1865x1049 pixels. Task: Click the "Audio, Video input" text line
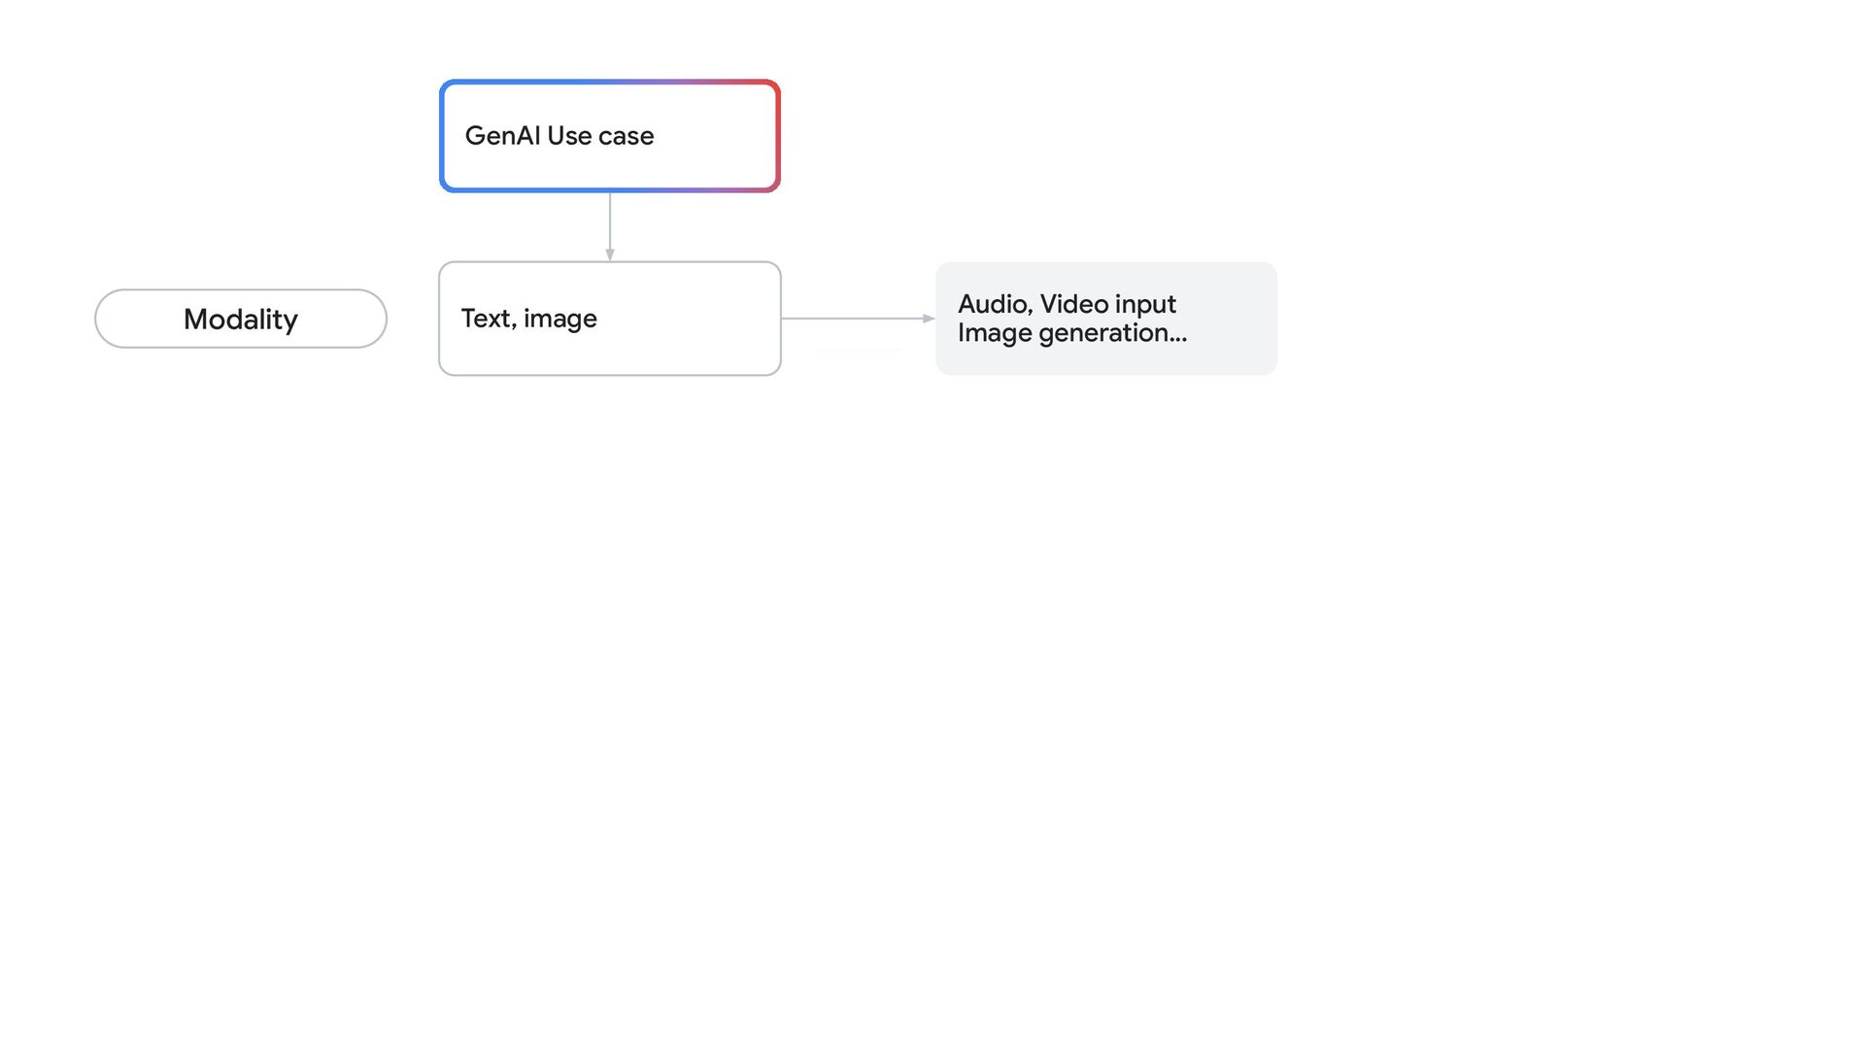pyautogui.click(x=1067, y=304)
